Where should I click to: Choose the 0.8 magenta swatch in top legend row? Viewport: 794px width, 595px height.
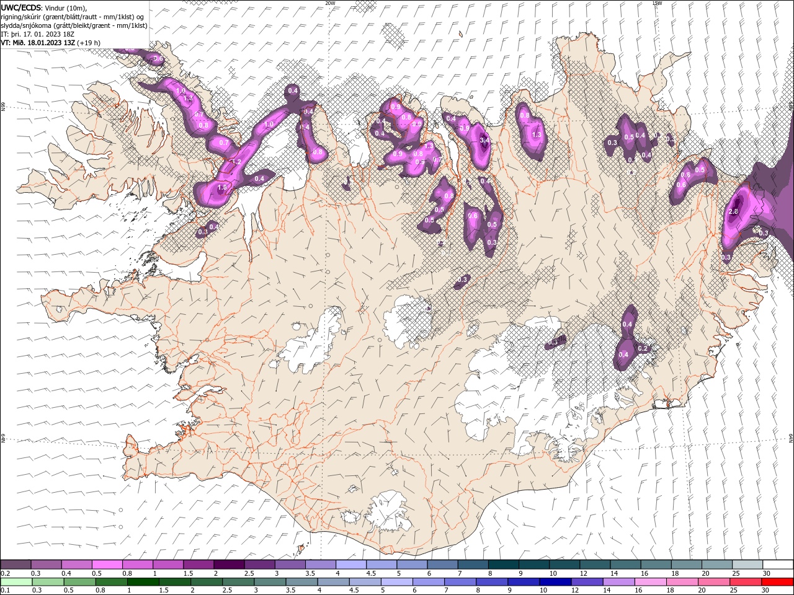(137, 565)
